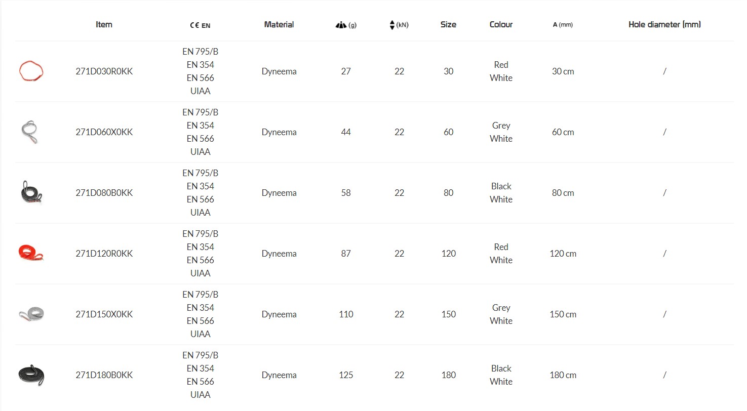Click the Item column header
The width and height of the screenshot is (747, 411).
104,24
